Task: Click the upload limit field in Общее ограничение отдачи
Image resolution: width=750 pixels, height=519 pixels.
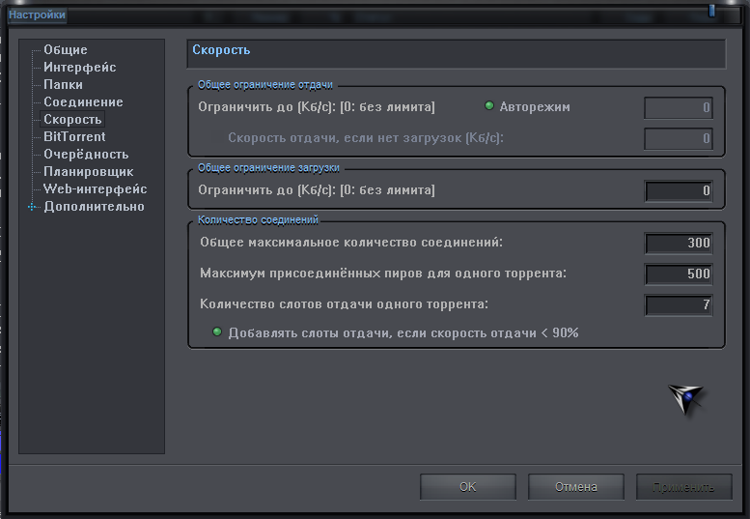Action: click(679, 107)
